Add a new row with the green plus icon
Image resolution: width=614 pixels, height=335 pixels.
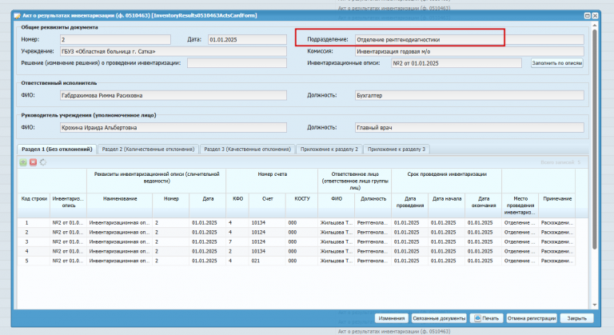(23, 162)
